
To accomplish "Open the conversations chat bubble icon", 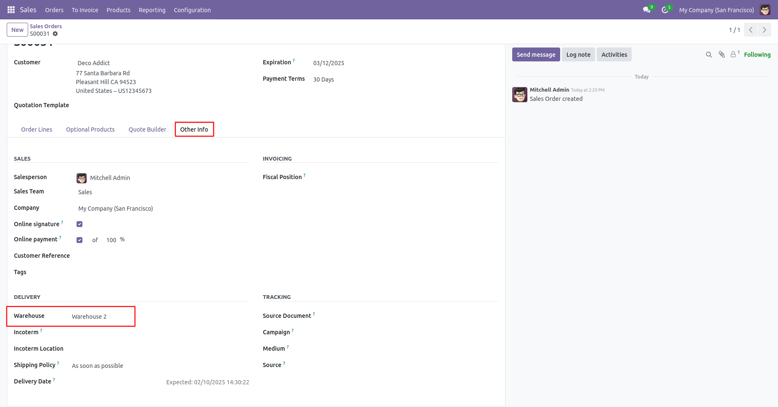I will (x=647, y=10).
